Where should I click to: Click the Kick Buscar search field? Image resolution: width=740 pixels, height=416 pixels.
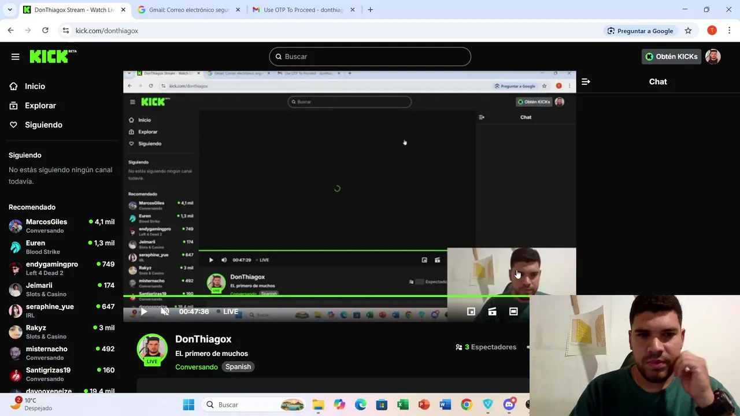(370, 57)
